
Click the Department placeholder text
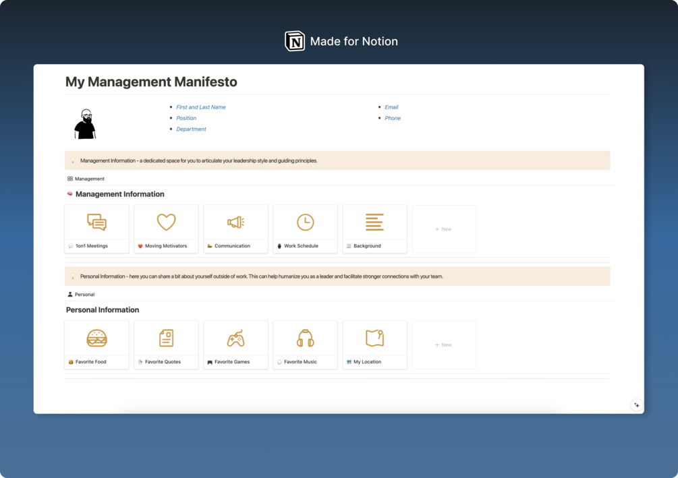coord(191,129)
